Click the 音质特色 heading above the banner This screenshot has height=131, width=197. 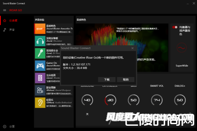point(81,20)
